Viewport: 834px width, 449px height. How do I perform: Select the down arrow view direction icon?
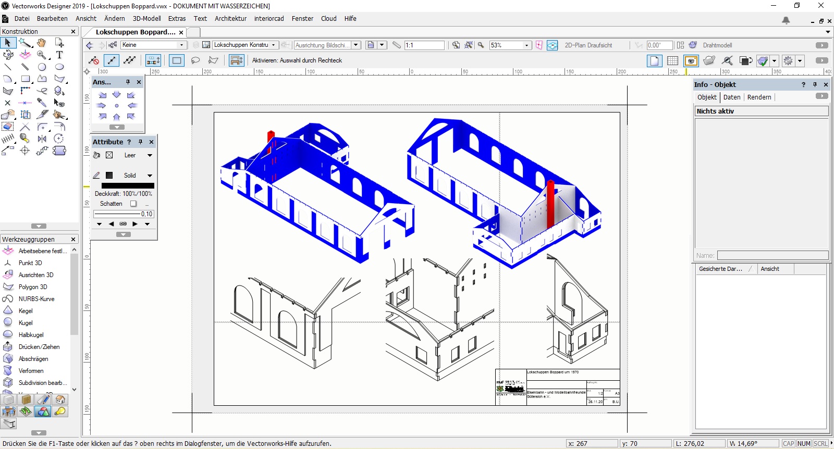117,95
